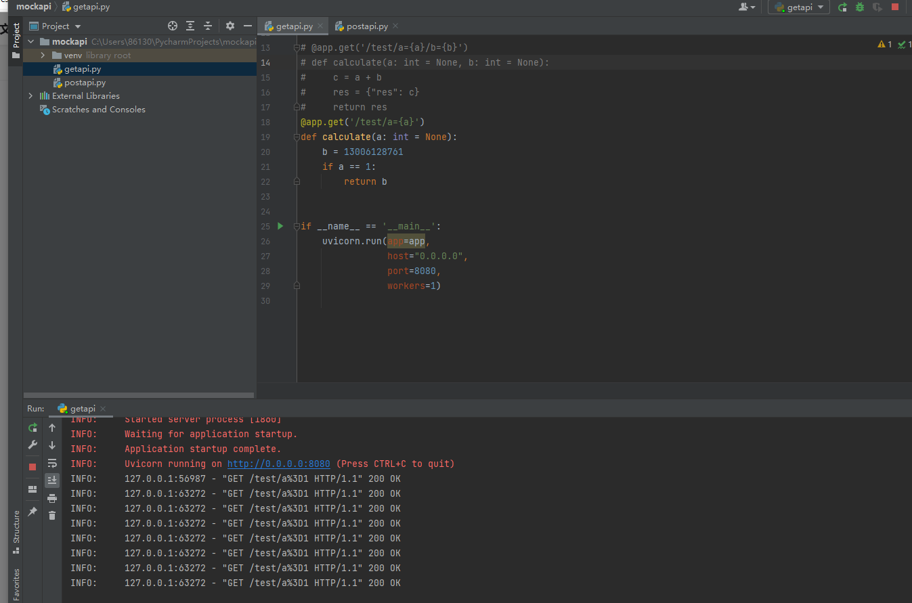This screenshot has width=912, height=603.
Task: Toggle the fold marker on line 13
Action: pos(297,48)
